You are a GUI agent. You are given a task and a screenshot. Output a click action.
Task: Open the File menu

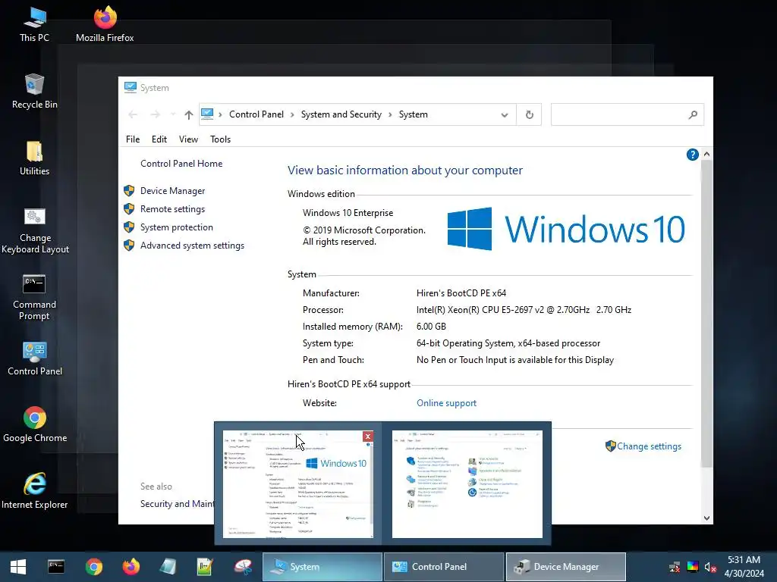[x=133, y=139]
